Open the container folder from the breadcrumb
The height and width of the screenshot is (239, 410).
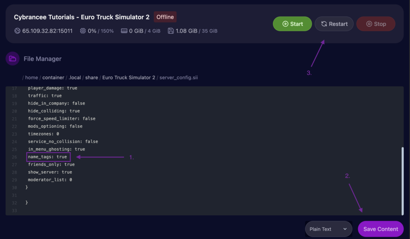[x=53, y=77]
